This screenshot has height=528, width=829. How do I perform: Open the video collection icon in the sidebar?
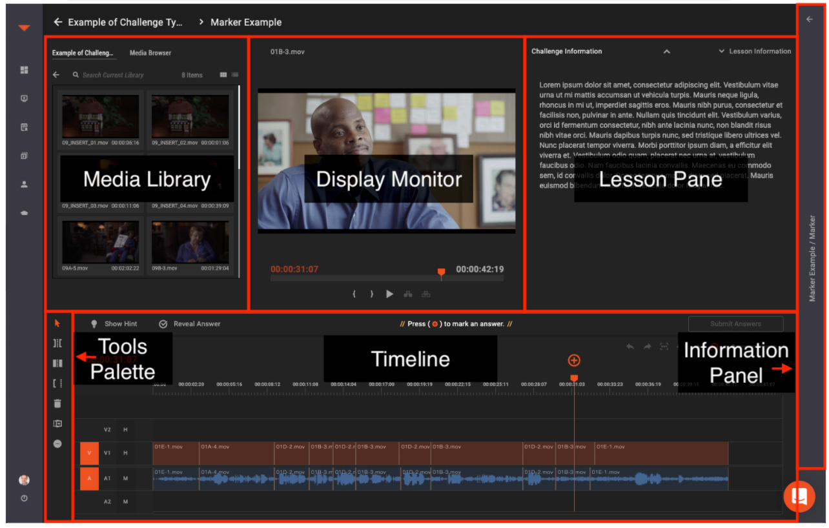click(x=25, y=156)
